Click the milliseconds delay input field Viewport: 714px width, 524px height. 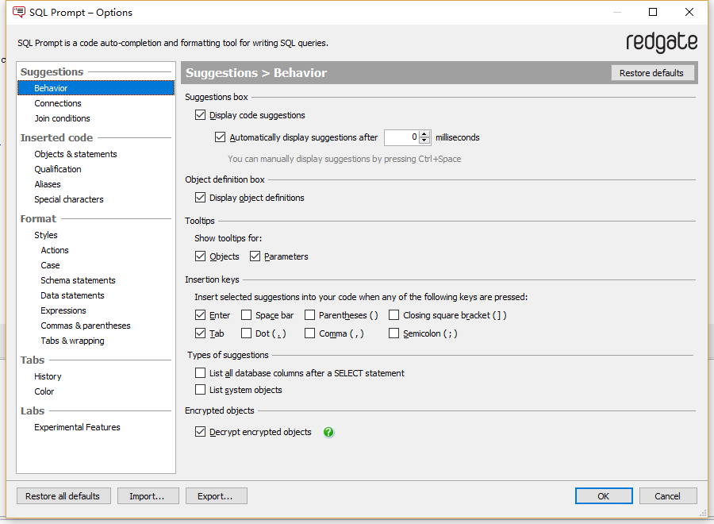pyautogui.click(x=401, y=137)
